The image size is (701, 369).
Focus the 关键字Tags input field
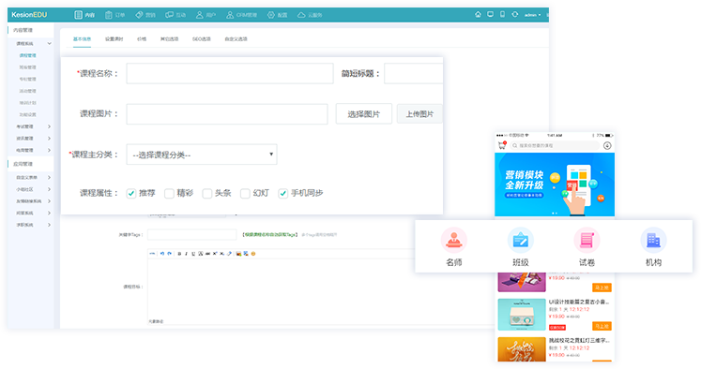(191, 234)
